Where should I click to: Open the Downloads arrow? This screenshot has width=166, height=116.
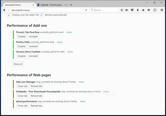click(138, 10)
